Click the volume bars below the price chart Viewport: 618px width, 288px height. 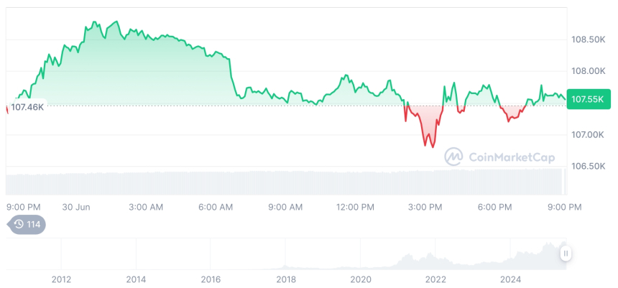(x=287, y=182)
